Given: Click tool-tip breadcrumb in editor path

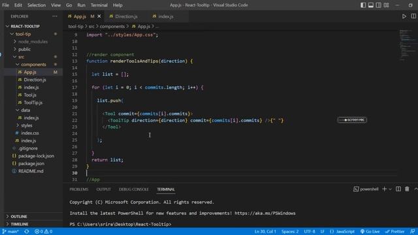Looking at the screenshot, I should coord(76,26).
